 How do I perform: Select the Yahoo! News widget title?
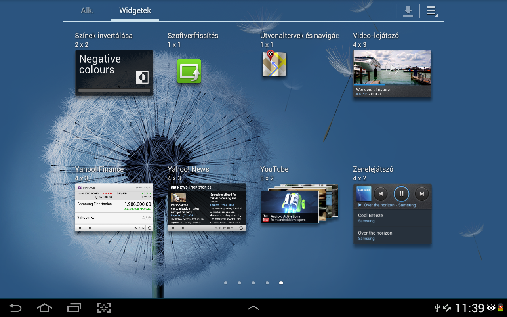188,169
